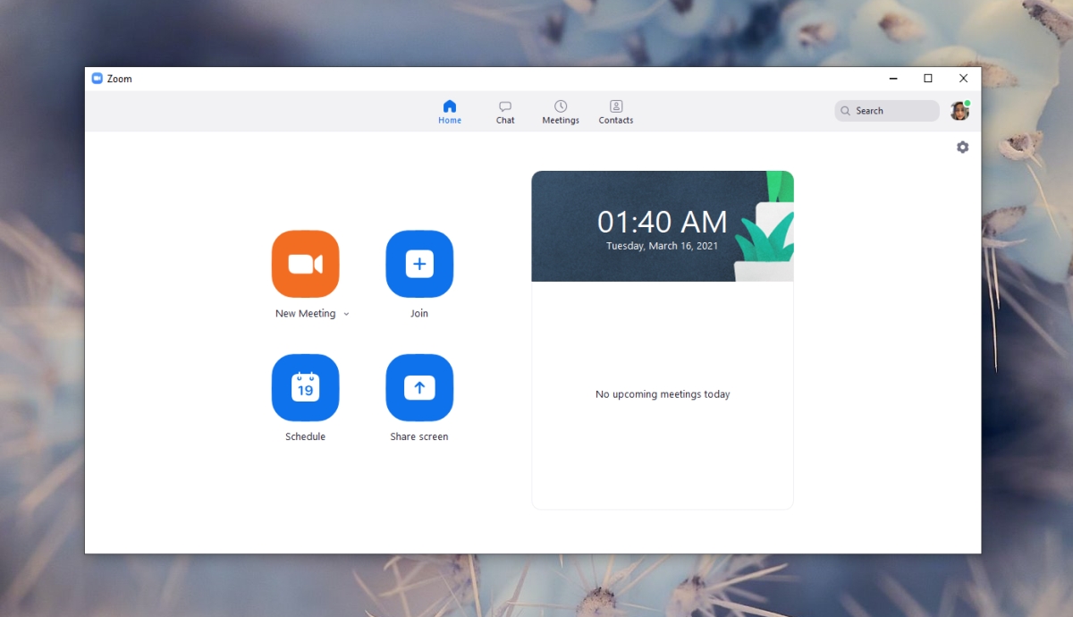This screenshot has width=1073, height=617.
Task: Open the profile avatar menu
Action: pos(959,111)
